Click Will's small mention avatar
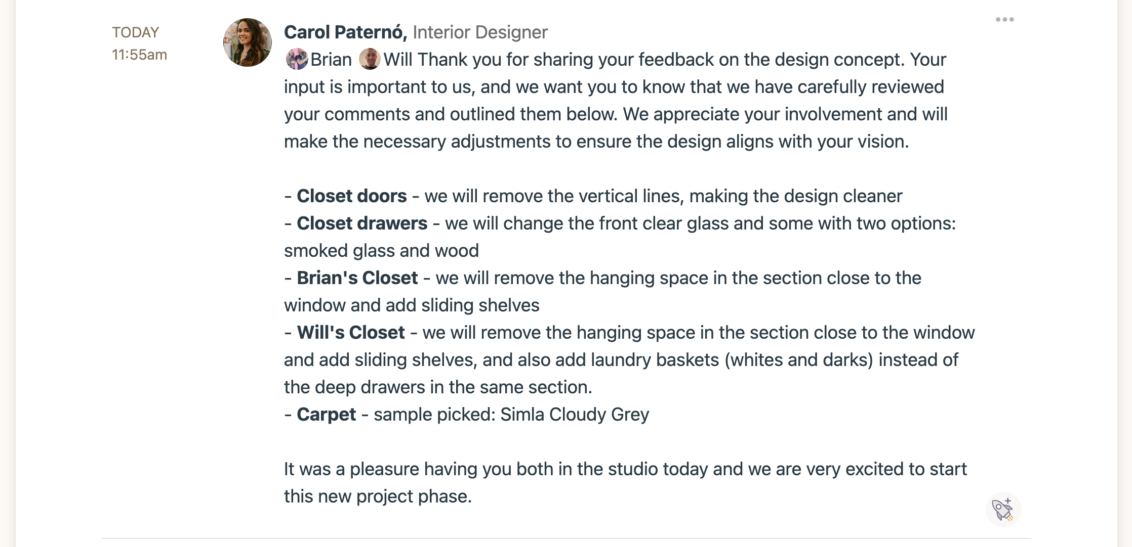This screenshot has width=1132, height=547. pyautogui.click(x=370, y=59)
